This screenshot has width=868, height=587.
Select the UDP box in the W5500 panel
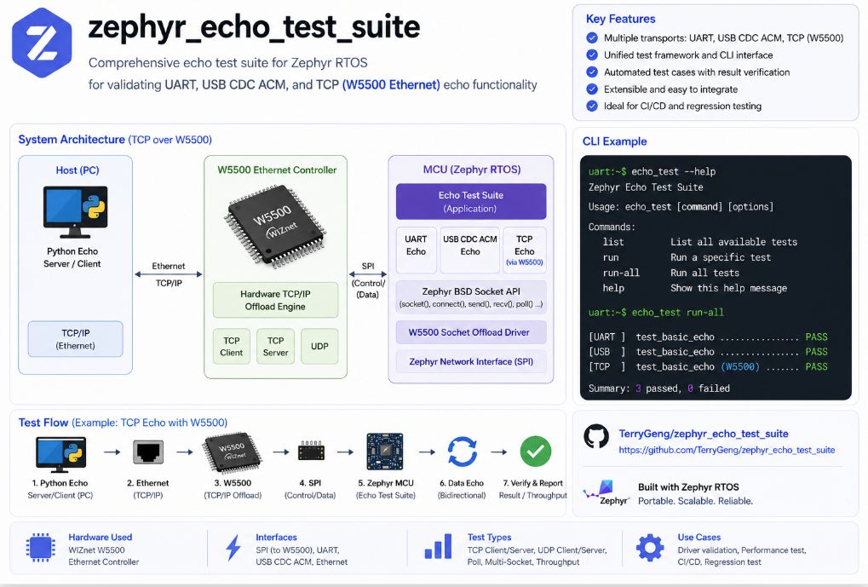(x=319, y=346)
